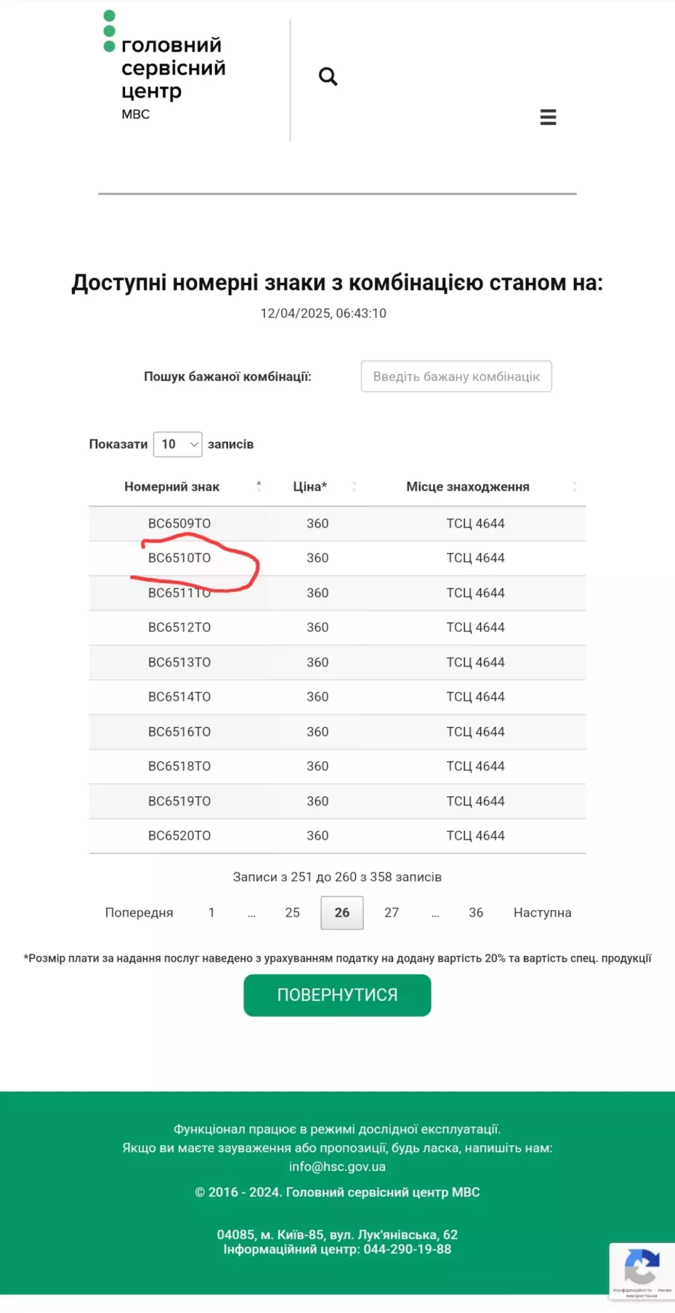Jump to first page 1
The width and height of the screenshot is (675, 1313).
(x=211, y=913)
